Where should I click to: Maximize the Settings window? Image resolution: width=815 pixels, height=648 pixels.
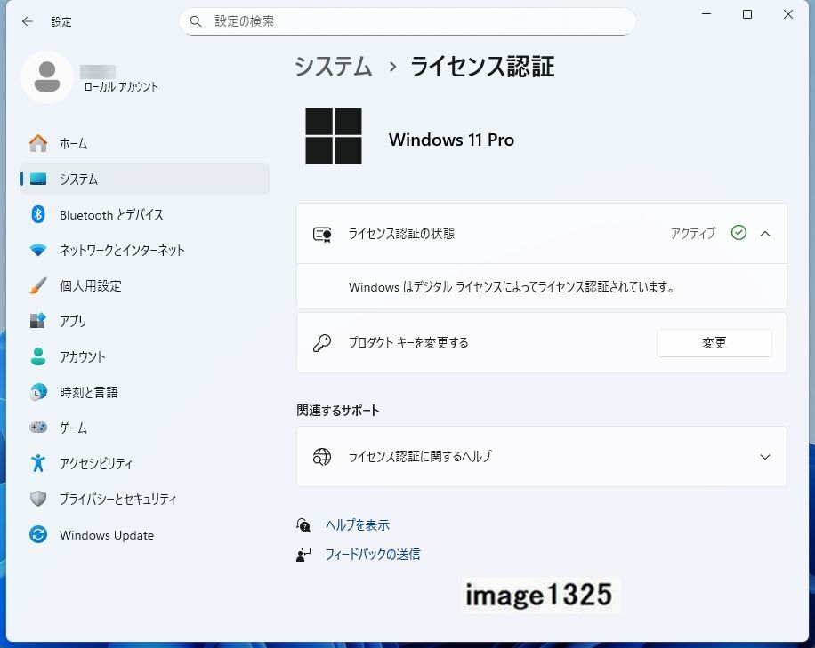[746, 14]
